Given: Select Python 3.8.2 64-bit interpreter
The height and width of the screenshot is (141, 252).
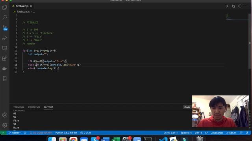Looking at the screenshot, I should point(66,133).
